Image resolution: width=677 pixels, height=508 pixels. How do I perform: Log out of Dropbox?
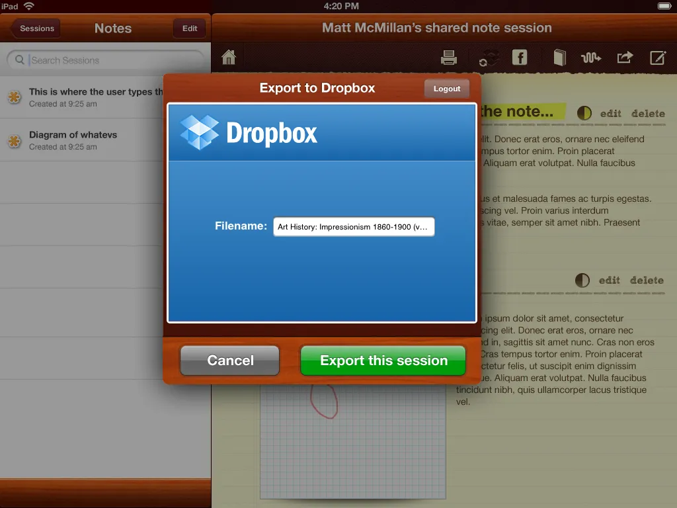tap(446, 89)
